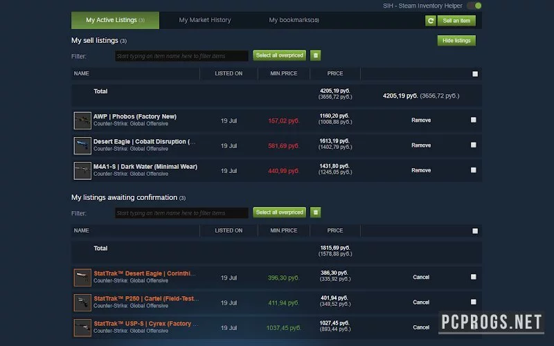Sort awaiting confirmation by NAME header
Viewport: 554px width, 346px height.
tap(81, 230)
